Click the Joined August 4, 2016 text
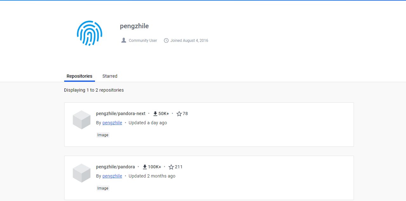This screenshot has height=201, width=406. tap(189, 40)
